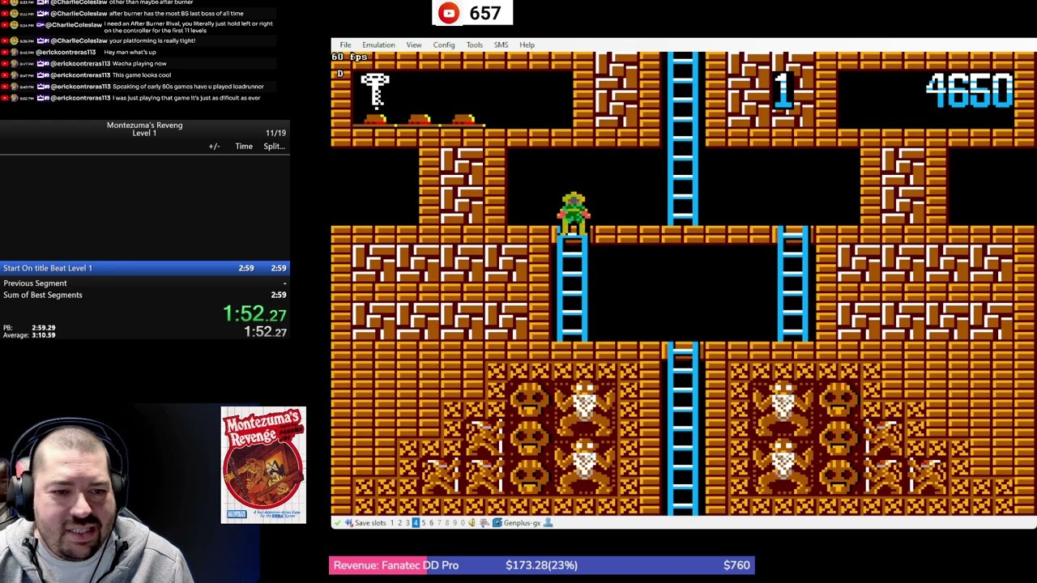Select save slot 3
The height and width of the screenshot is (583, 1037).
pyautogui.click(x=408, y=523)
